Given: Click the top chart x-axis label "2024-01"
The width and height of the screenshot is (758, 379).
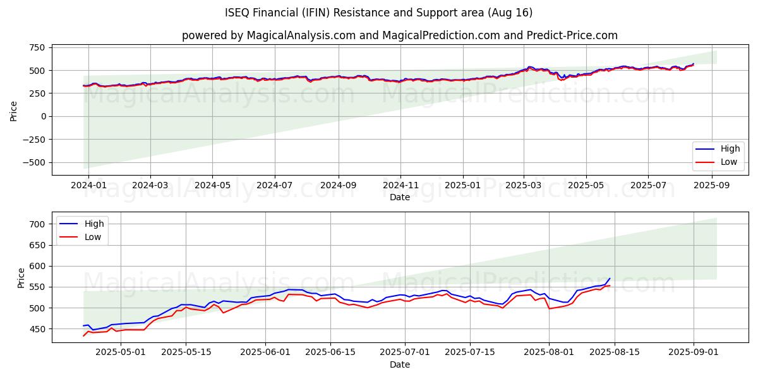Looking at the screenshot, I should pyautogui.click(x=88, y=186).
